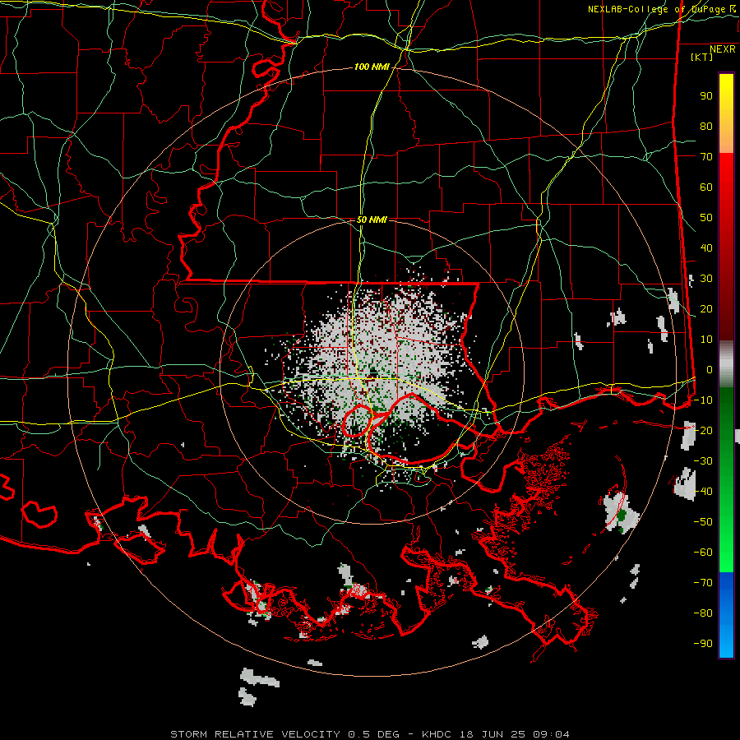Click the 90 value on velocity scale
This screenshot has width=740, height=740.
tap(706, 96)
